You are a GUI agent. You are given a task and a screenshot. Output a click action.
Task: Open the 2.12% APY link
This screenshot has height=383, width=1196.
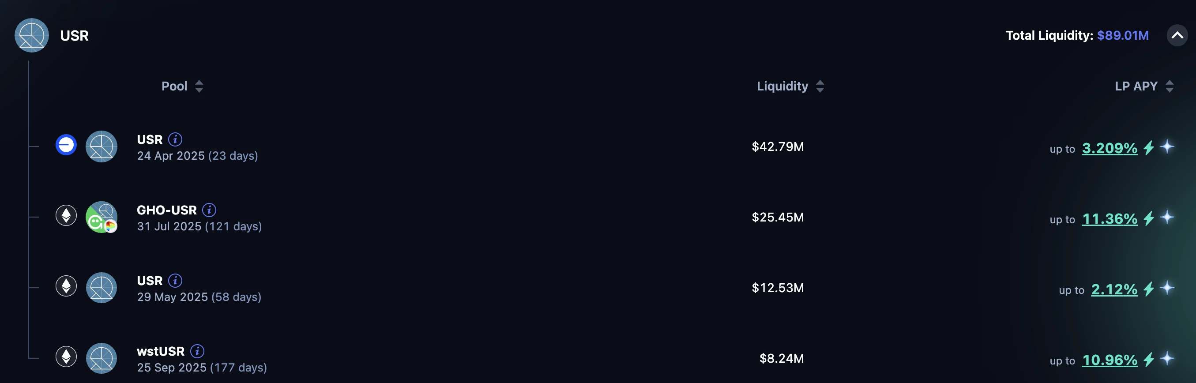(1114, 289)
